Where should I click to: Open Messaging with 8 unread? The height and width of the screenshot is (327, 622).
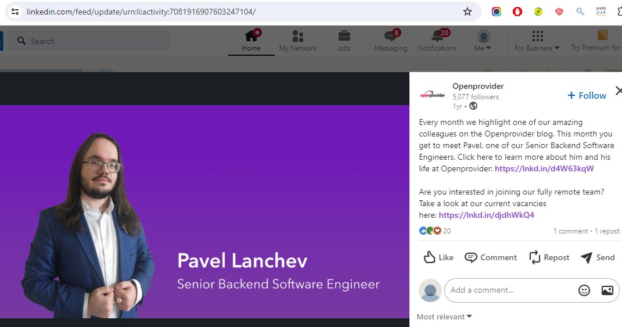(x=391, y=41)
